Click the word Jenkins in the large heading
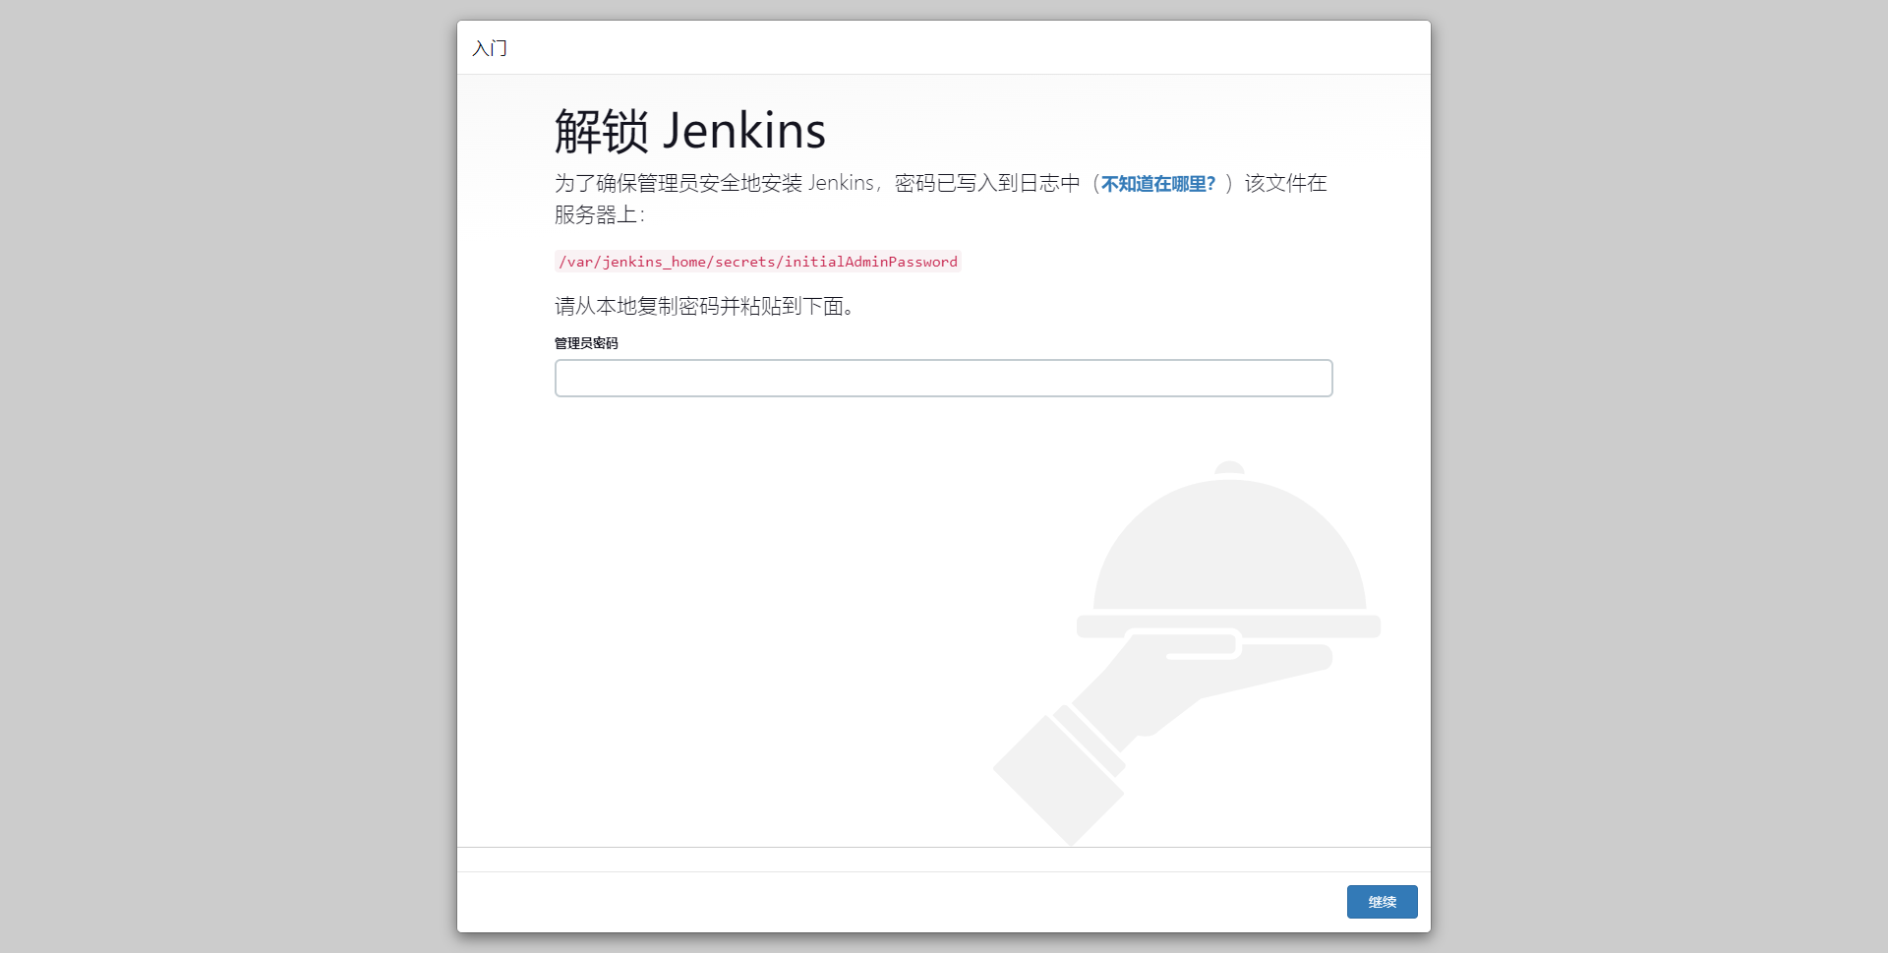The width and height of the screenshot is (1888, 953). click(744, 131)
